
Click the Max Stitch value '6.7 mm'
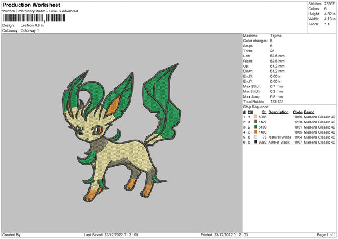(x=277, y=86)
